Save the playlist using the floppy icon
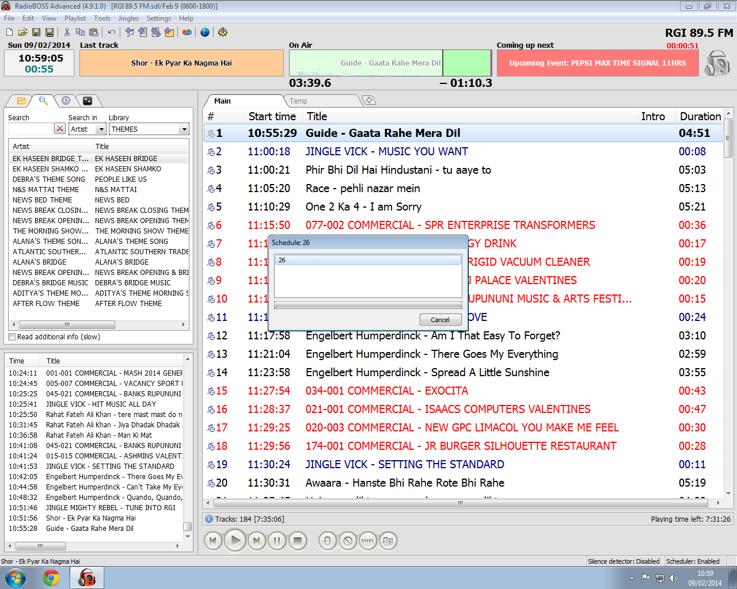The width and height of the screenshot is (737, 589). tap(36, 32)
